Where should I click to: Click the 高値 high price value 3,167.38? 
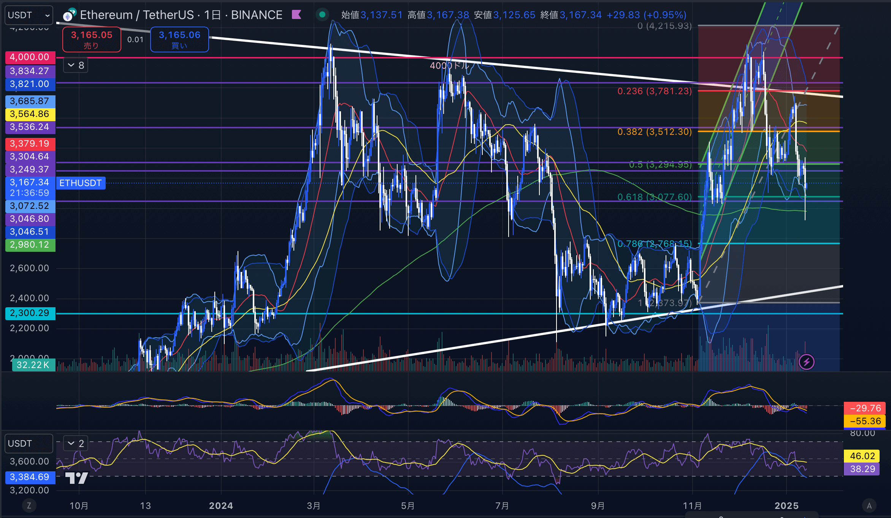click(x=448, y=15)
